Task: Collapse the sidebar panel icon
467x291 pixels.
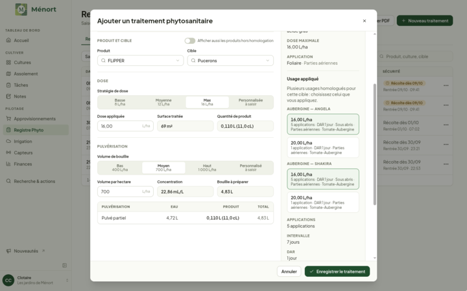Action: tap(64, 265)
